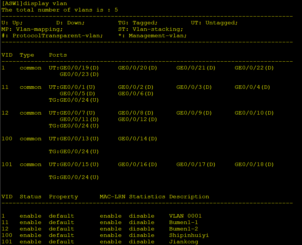
Task: Click port GE0/0/17(D)
Action: pos(196,164)
